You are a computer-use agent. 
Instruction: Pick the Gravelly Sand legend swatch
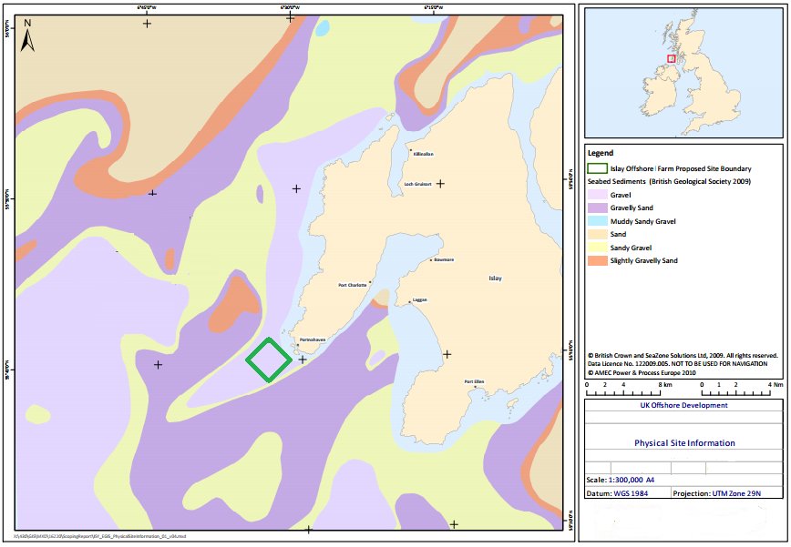coord(597,208)
